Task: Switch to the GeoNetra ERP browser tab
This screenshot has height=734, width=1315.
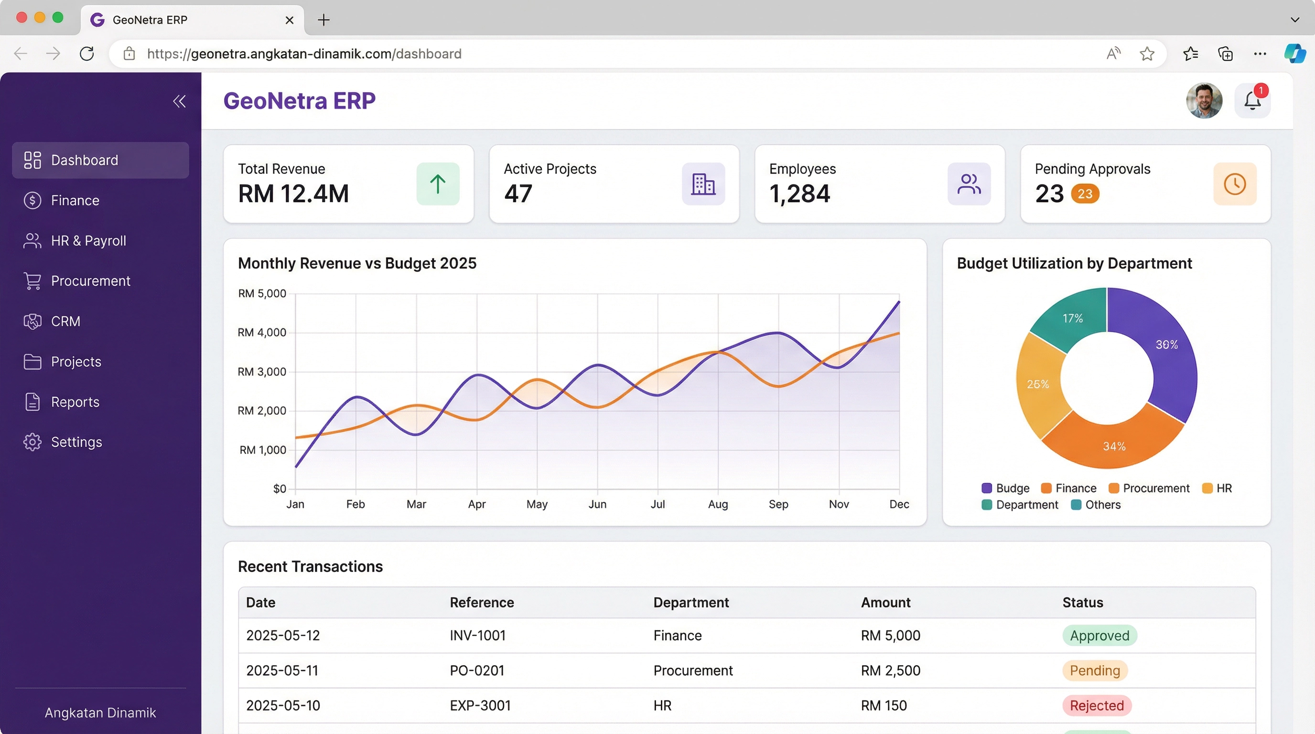Action: 150,20
